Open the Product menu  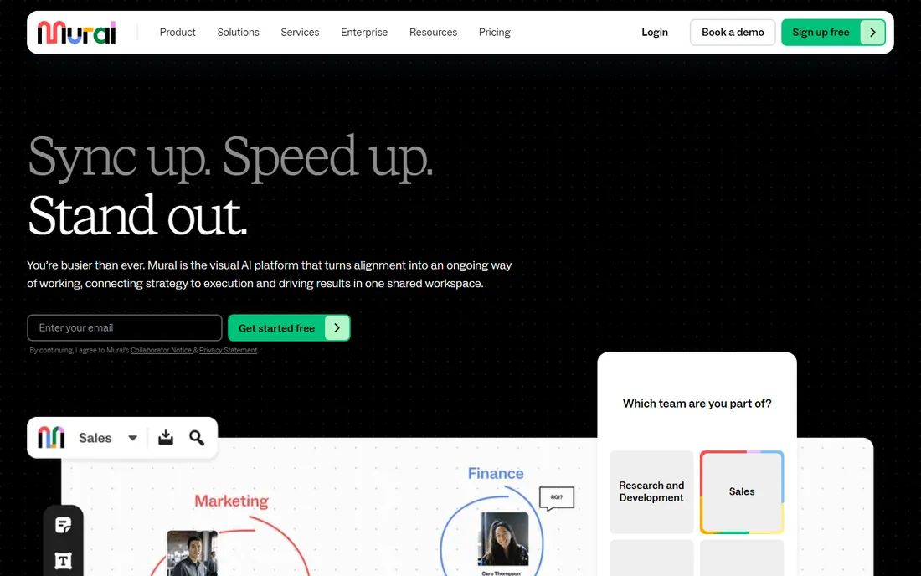click(x=178, y=33)
